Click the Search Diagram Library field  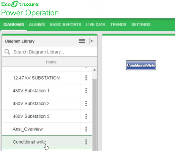tap(50, 52)
